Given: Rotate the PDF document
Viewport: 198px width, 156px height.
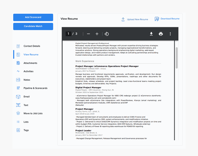Looking at the screenshot, I should pos(107,34).
